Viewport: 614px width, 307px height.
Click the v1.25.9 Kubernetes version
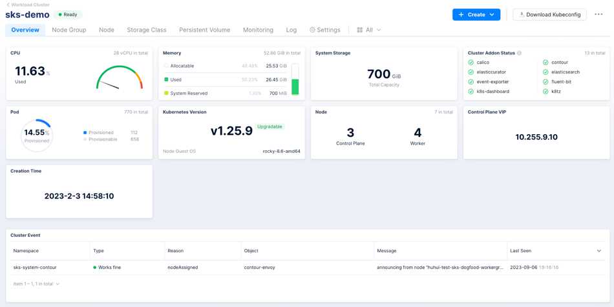(x=231, y=131)
